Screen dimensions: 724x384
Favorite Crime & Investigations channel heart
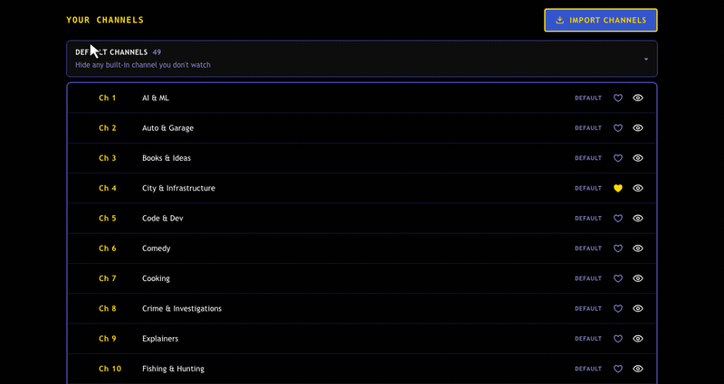[x=618, y=308]
